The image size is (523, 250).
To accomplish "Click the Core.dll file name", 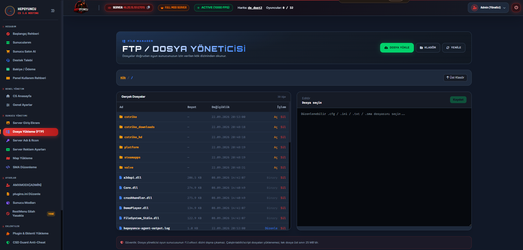I will 131,188.
